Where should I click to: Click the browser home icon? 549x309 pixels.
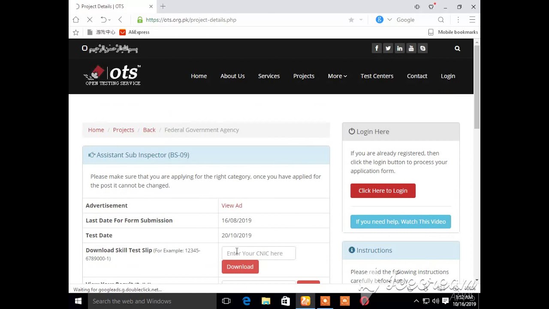(76, 20)
